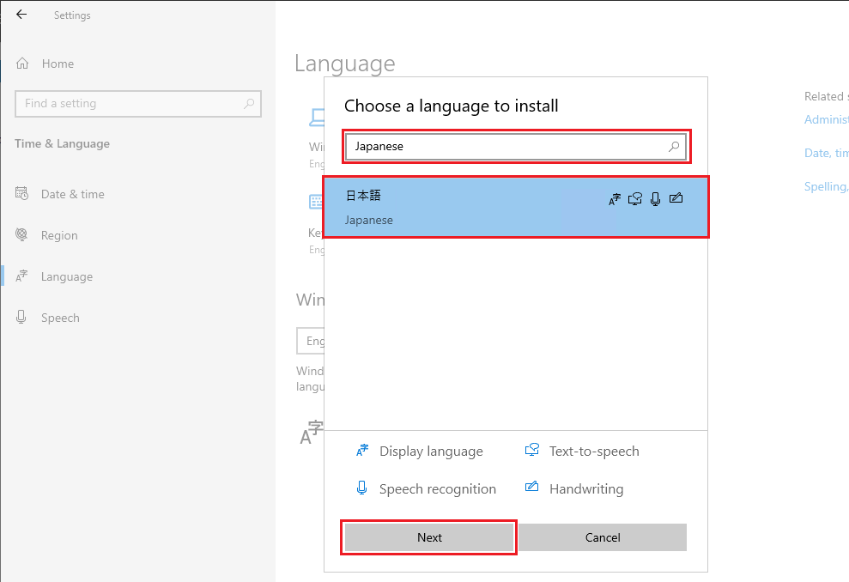Click the Language sidebar icon
This screenshot has width=849, height=582.
click(x=21, y=276)
